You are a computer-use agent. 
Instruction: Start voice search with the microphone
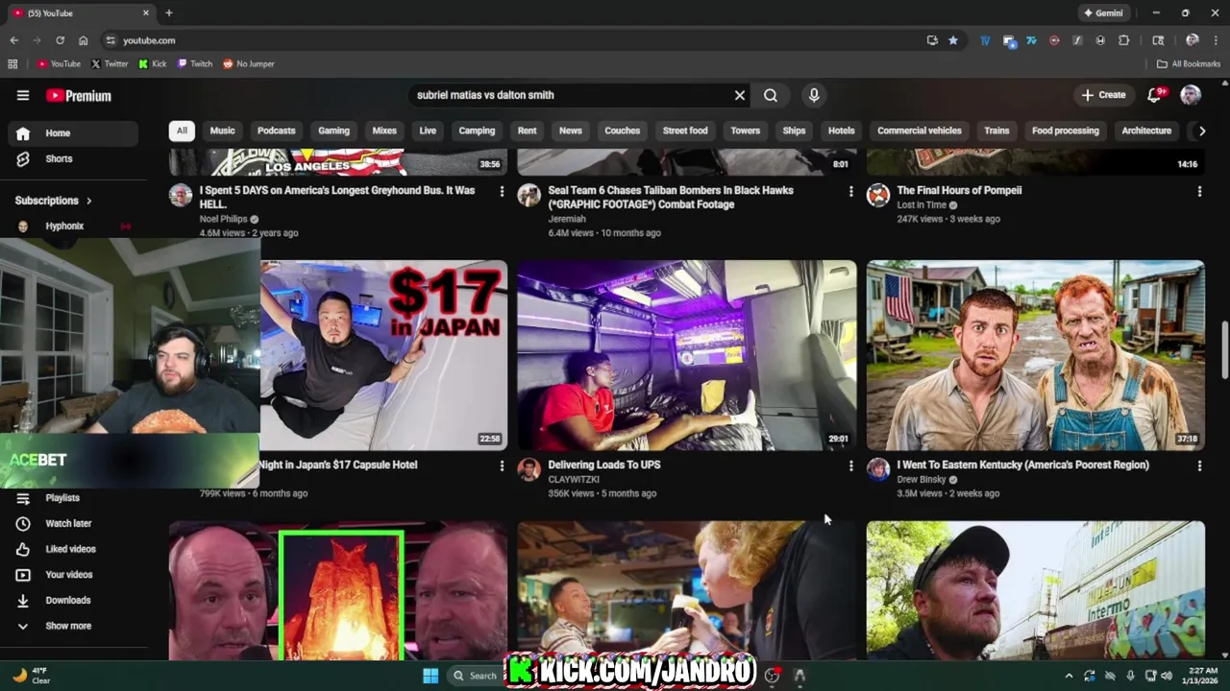[x=814, y=95]
